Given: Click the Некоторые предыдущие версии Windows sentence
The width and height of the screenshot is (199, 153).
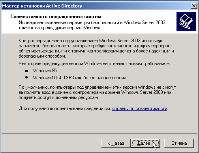Looking at the screenshot, I should [x=94, y=63].
